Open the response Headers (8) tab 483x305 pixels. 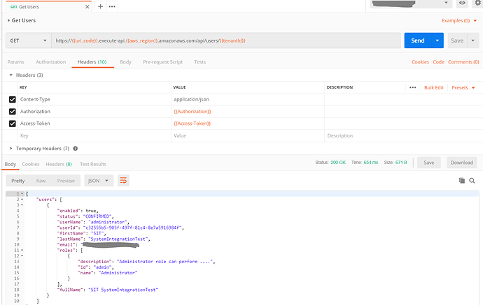59,164
